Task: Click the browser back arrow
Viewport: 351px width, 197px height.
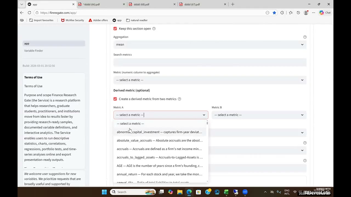Action: pyautogui.click(x=22, y=13)
